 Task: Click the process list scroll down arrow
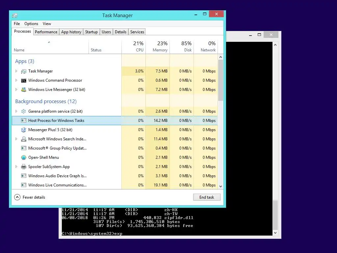click(x=220, y=186)
